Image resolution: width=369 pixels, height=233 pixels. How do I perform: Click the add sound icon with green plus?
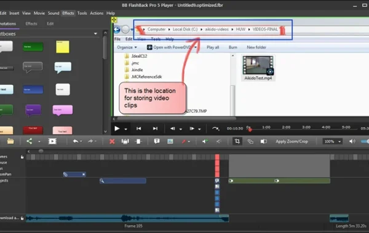tap(205, 141)
